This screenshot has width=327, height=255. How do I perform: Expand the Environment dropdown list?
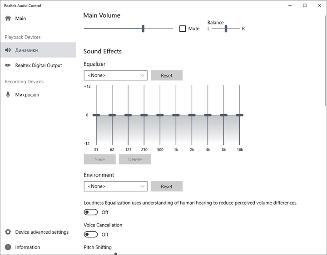pos(115,186)
